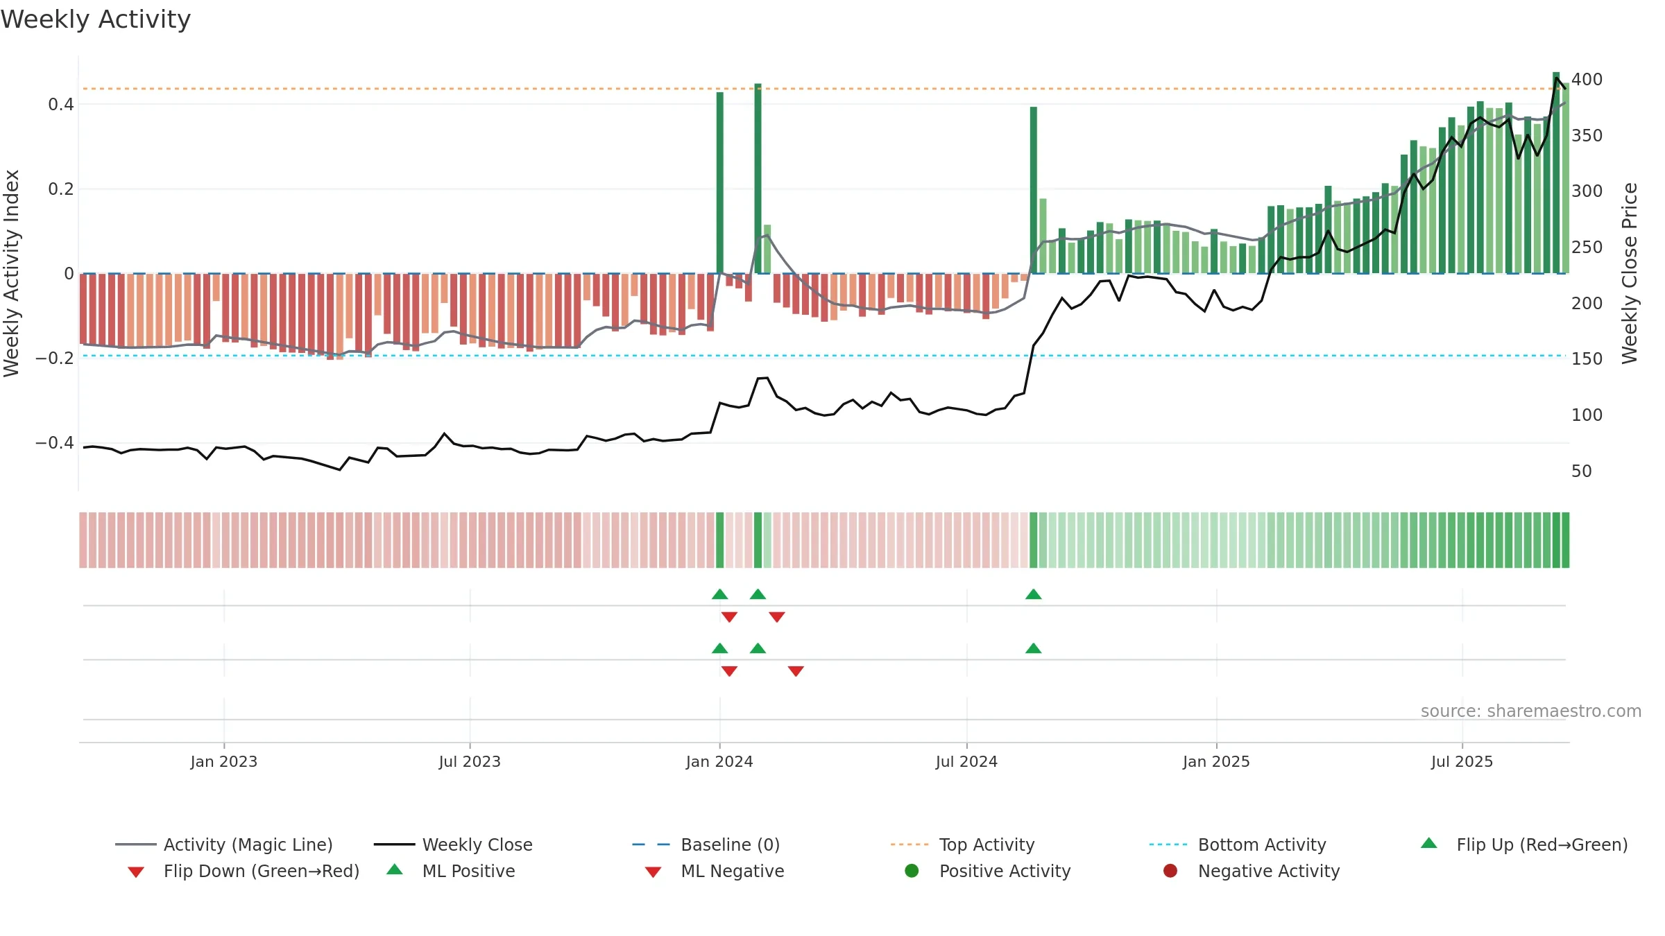Click the Flip Up green triangle legend icon
This screenshot has height=936, width=1665.
pos(1429,843)
